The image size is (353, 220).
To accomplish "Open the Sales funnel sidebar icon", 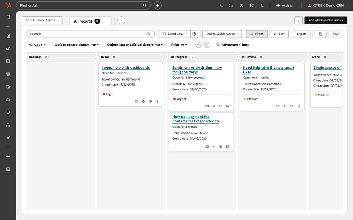I will [x=8, y=74].
